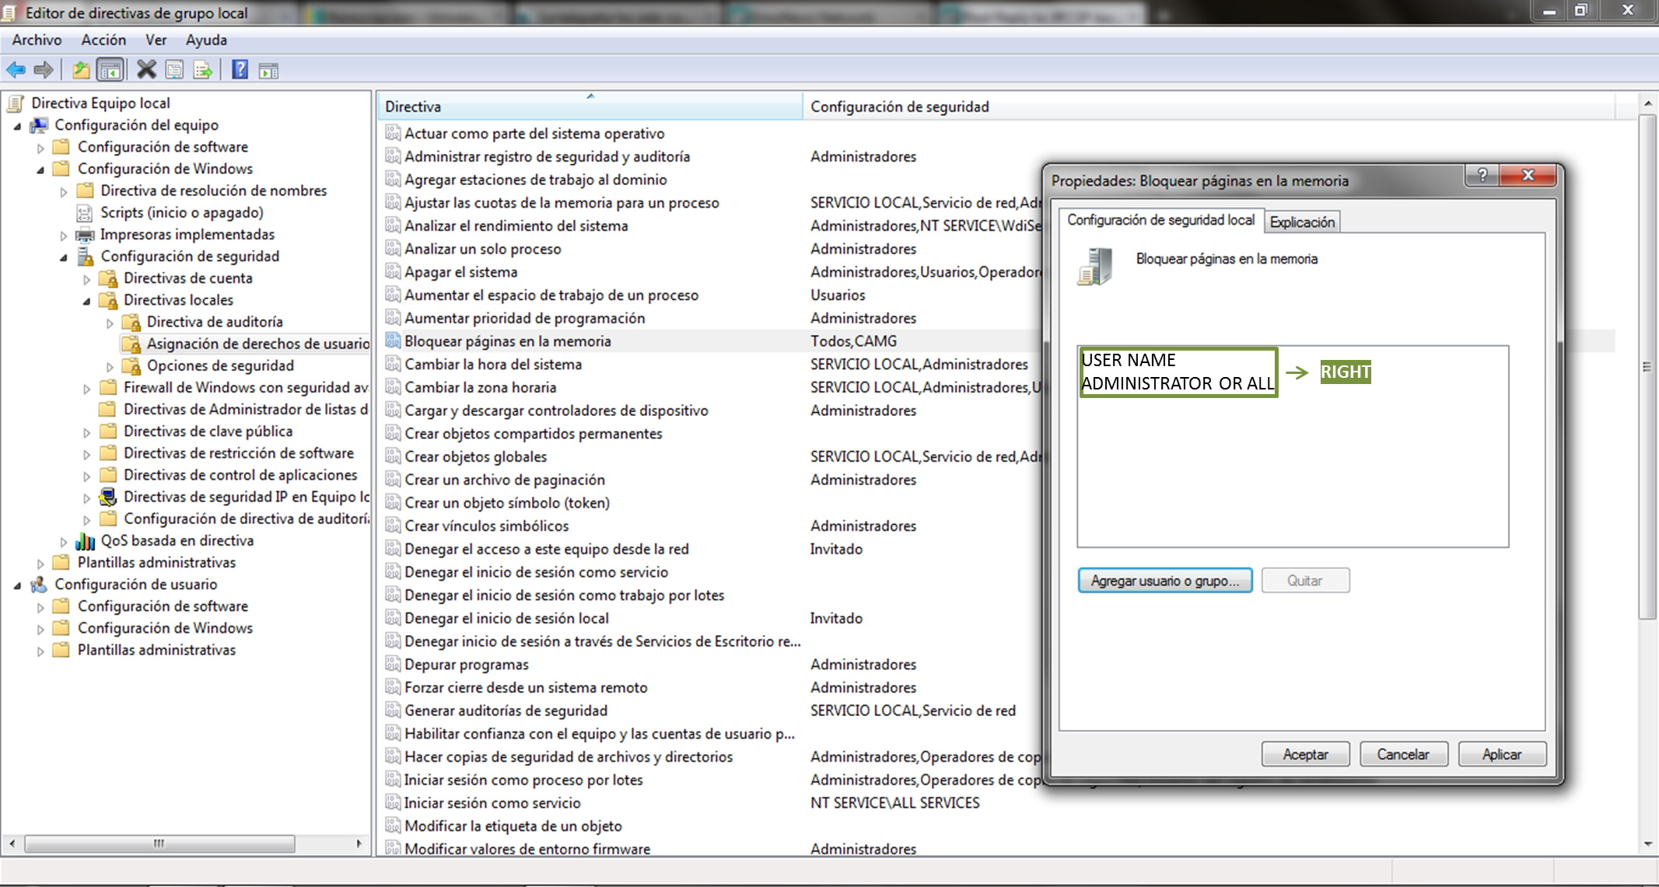The width and height of the screenshot is (1659, 887).
Task: Select Directiva de auditoría tree item
Action: (215, 322)
